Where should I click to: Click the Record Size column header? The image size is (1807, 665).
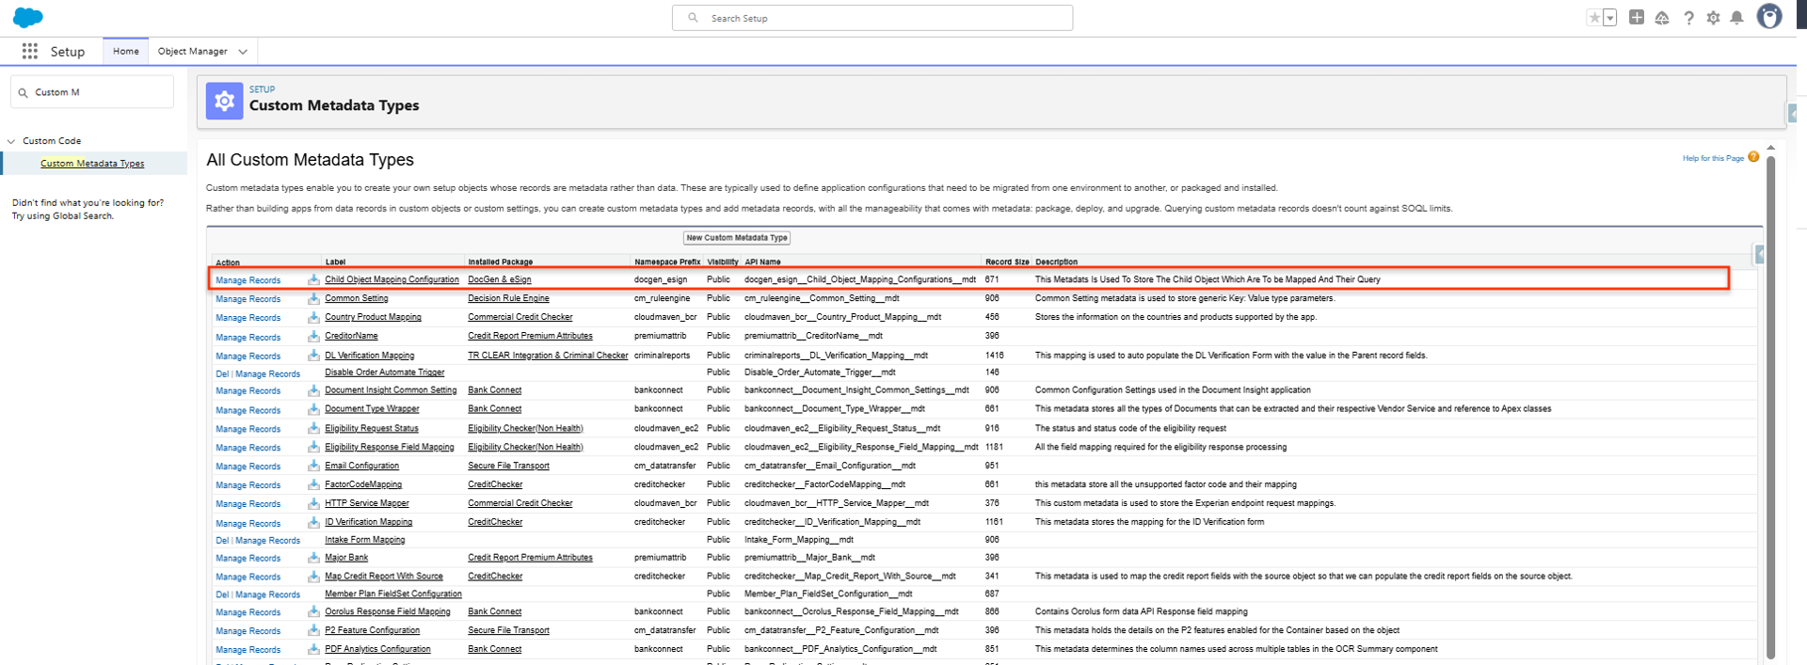(x=1007, y=261)
